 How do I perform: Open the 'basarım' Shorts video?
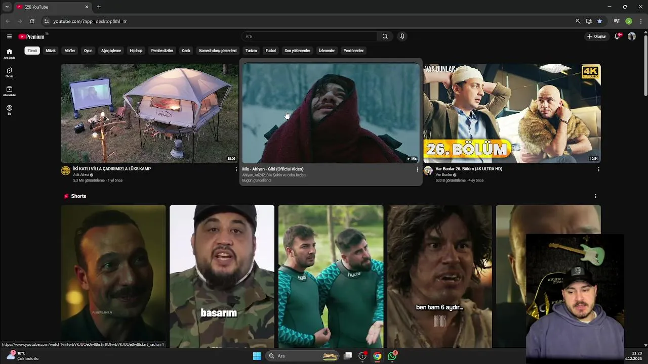[222, 277]
